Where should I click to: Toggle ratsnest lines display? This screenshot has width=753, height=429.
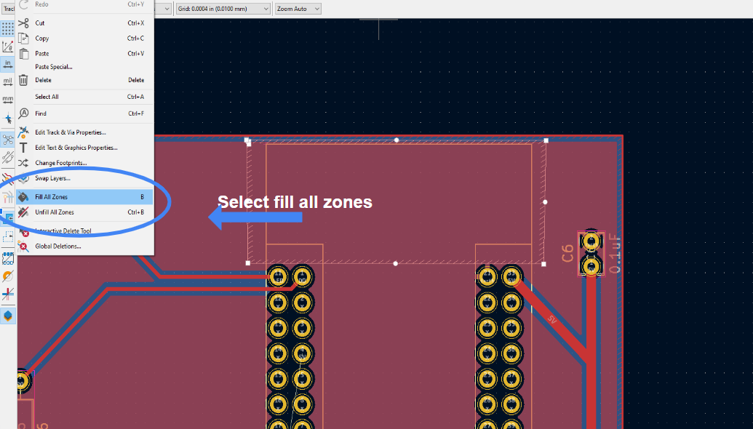pos(8,140)
